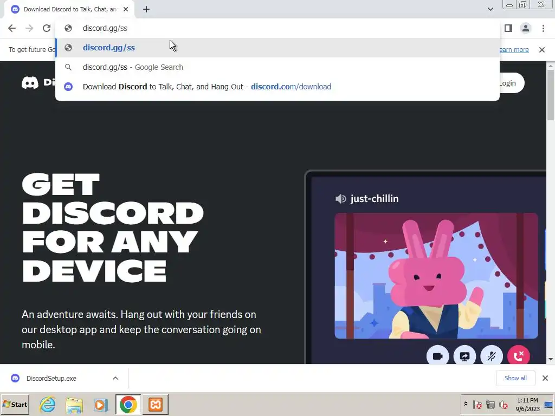555x416 pixels.
Task: Click the Action Center flag tray icon
Action: [477, 405]
